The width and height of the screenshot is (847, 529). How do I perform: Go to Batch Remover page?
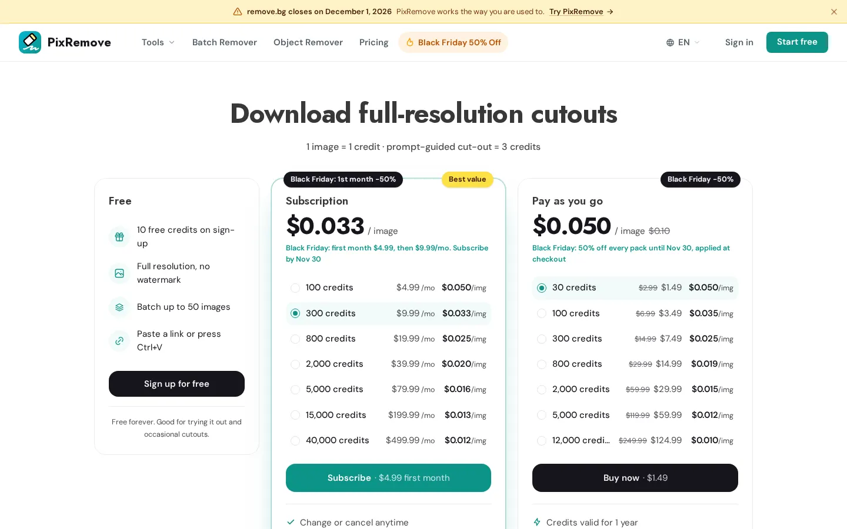[x=225, y=42]
